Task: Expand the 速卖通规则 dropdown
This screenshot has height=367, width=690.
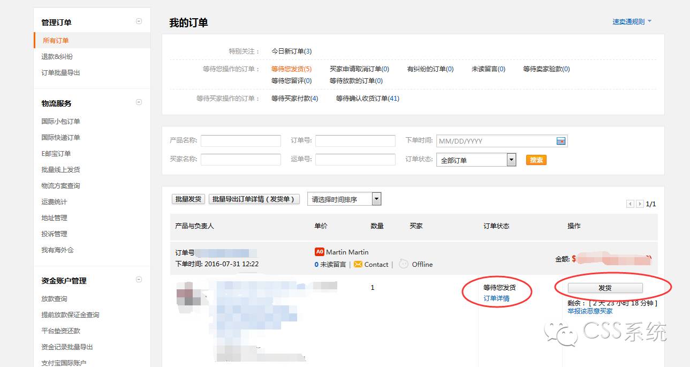Action: (632, 22)
